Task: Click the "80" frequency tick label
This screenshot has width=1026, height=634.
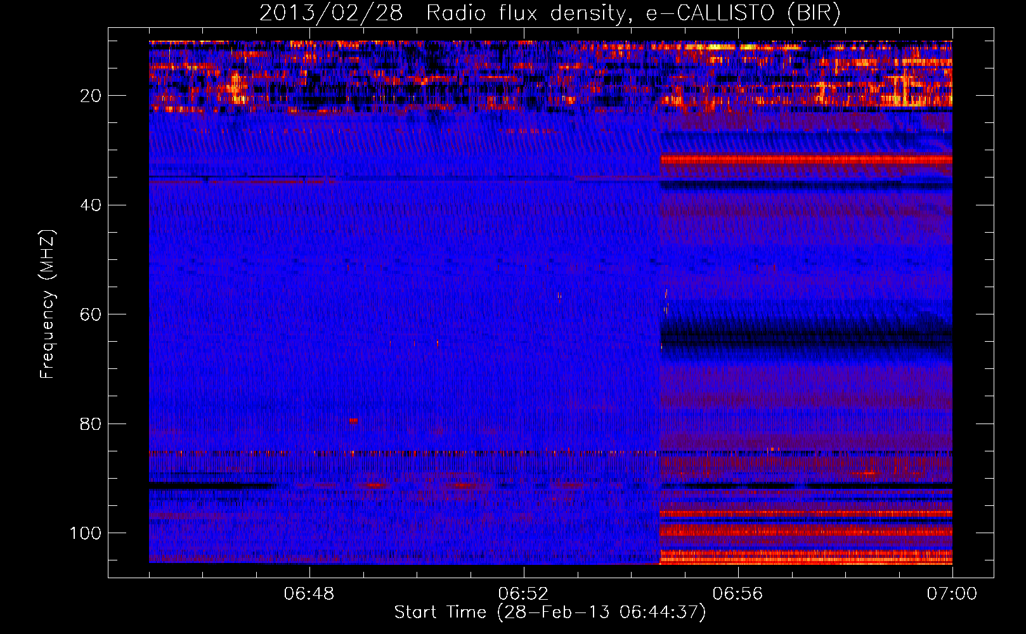Action: click(x=91, y=424)
